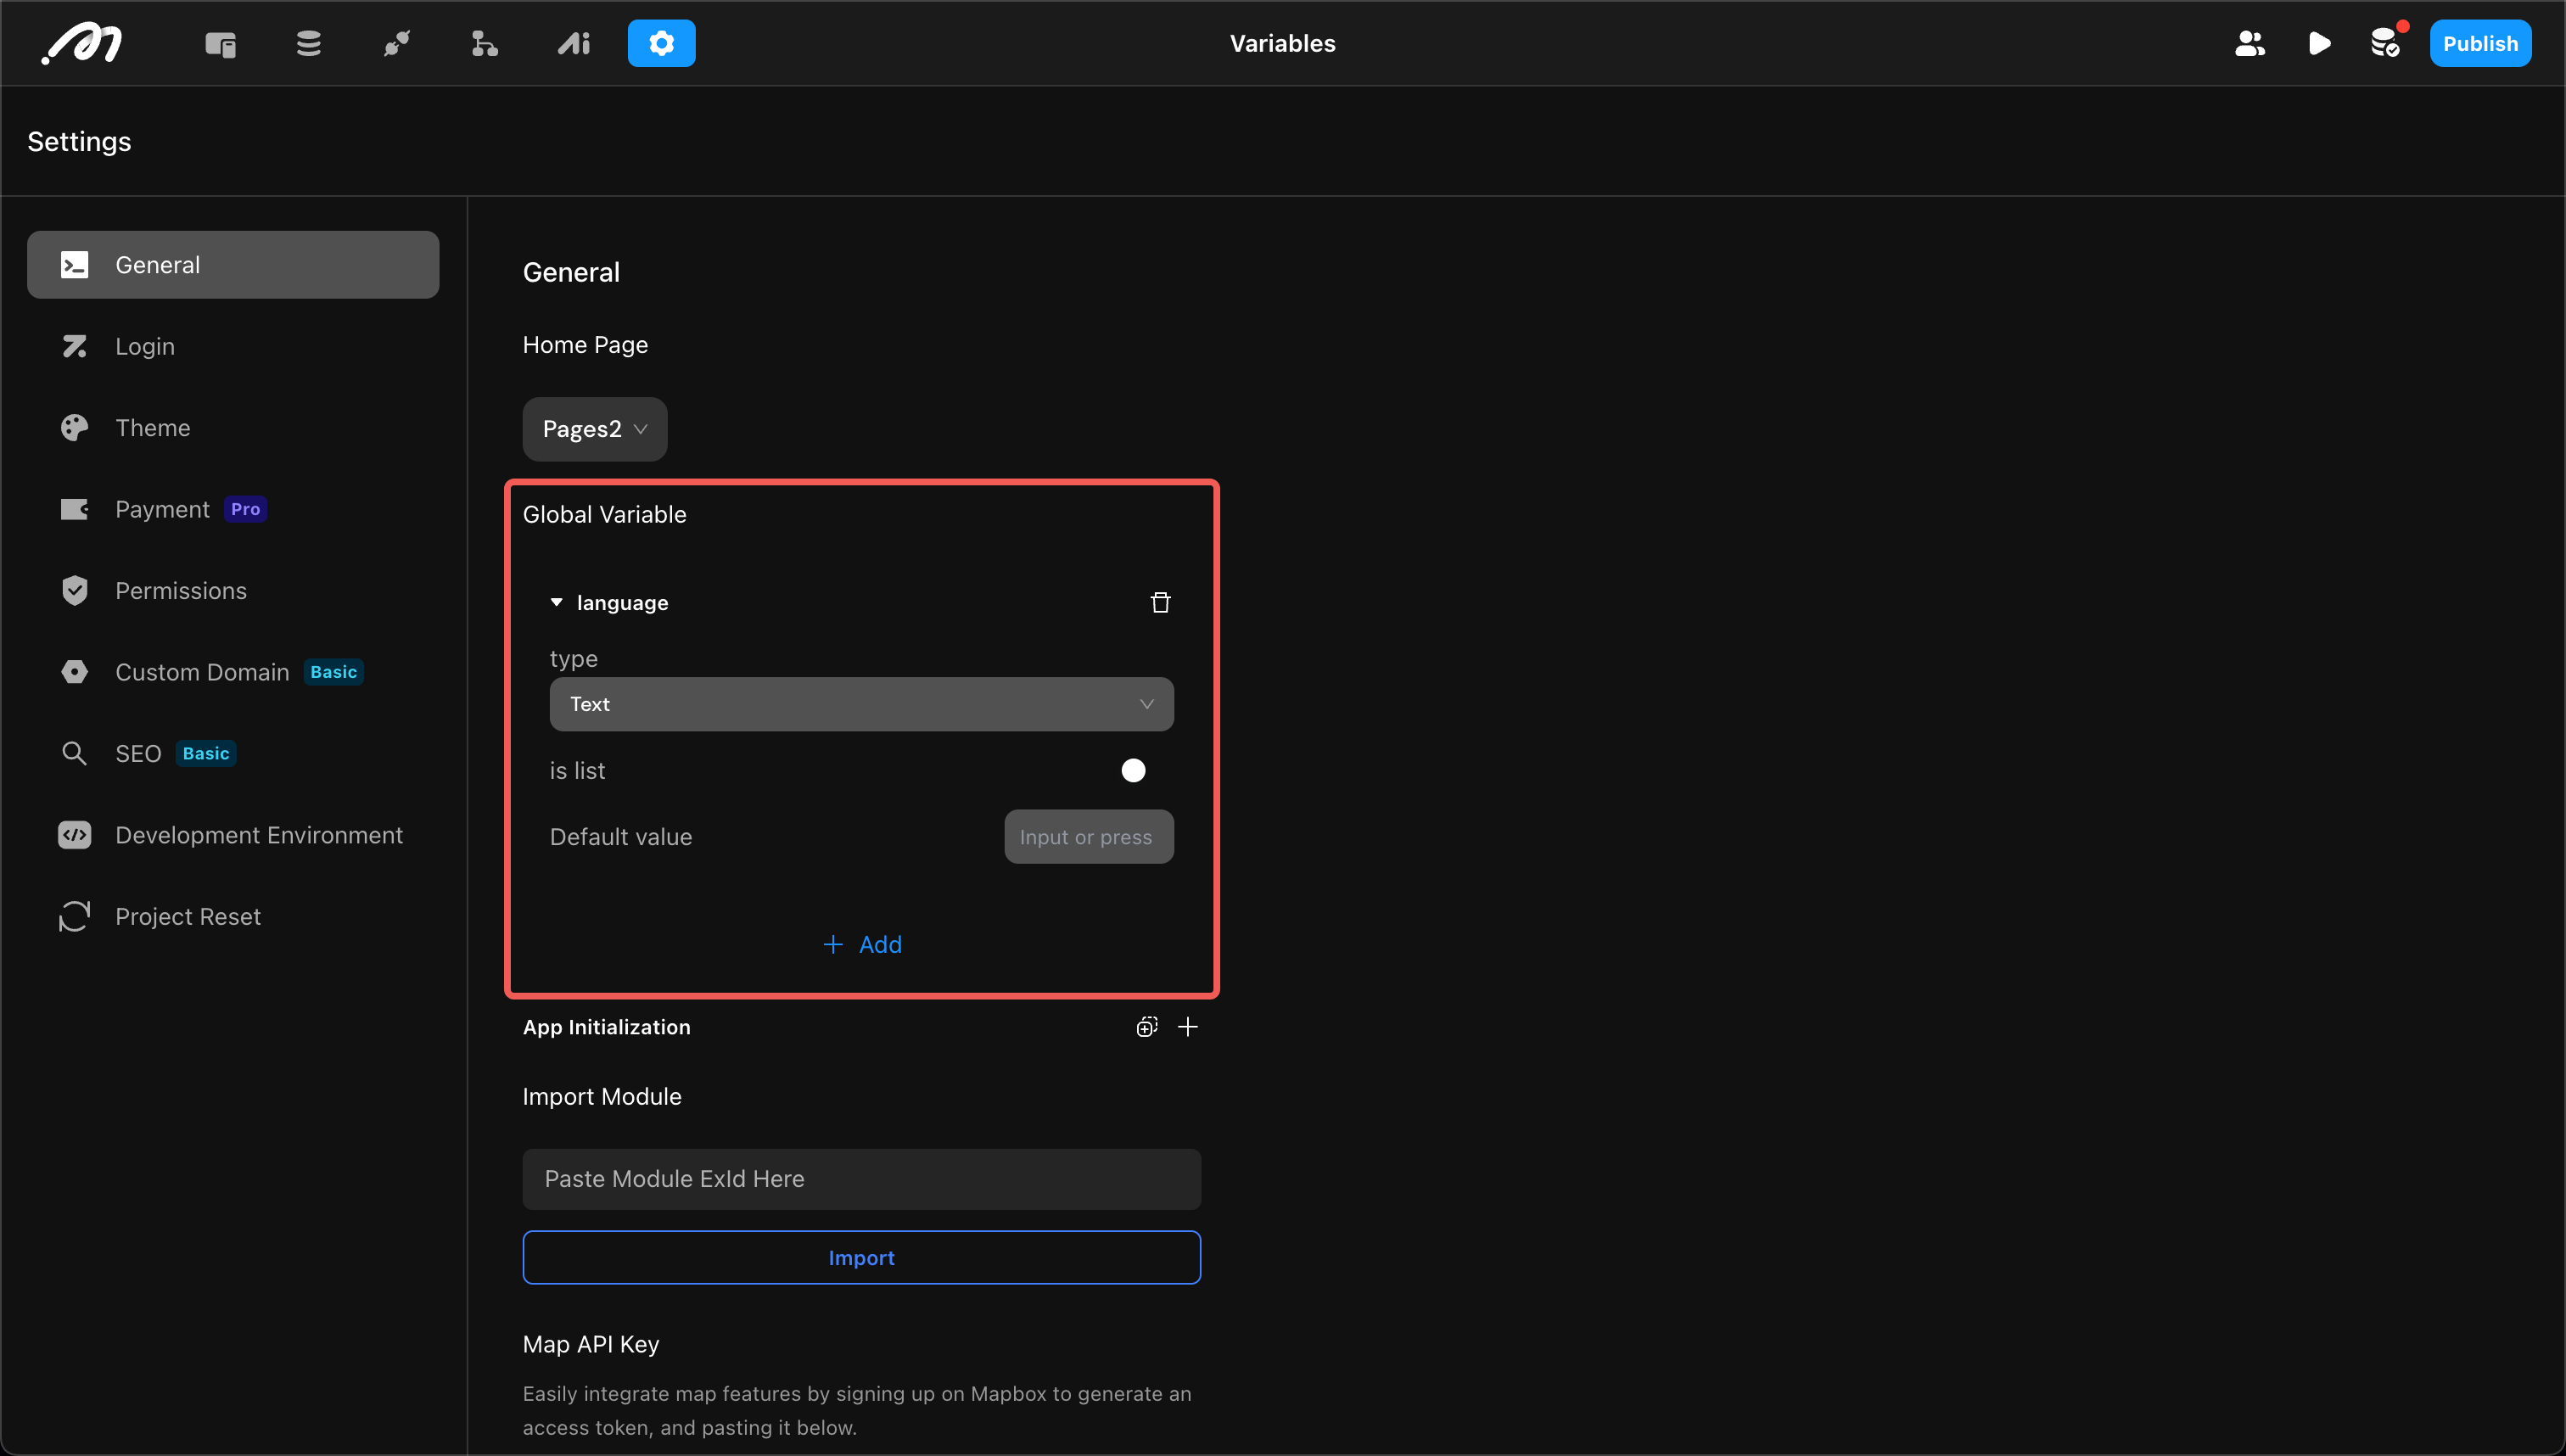2566x1456 pixels.
Task: Click Add to create global variable
Action: 861,945
